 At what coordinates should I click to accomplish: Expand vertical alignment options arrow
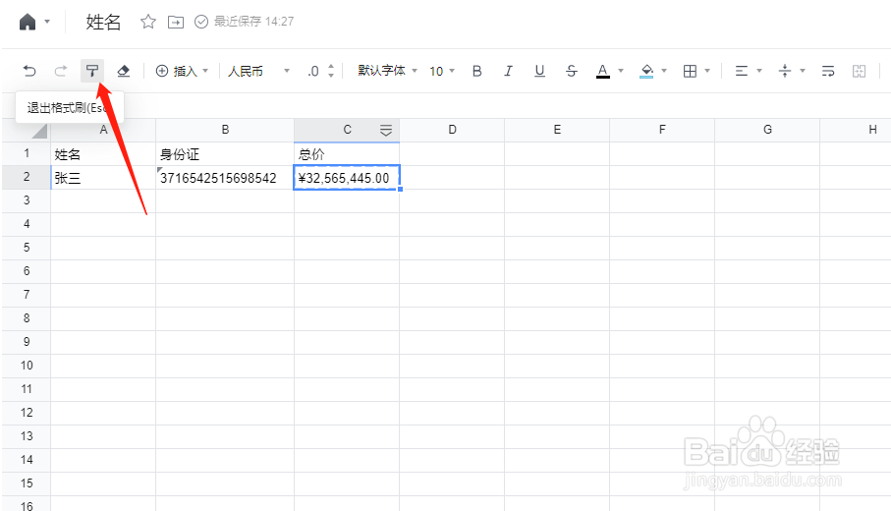tap(803, 71)
